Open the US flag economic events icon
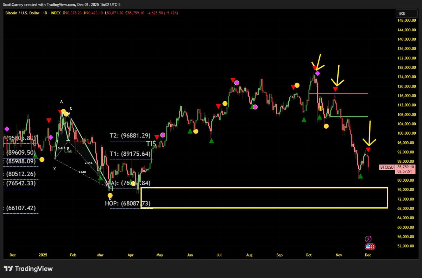Screen dimensions: 422x278 [x=367, y=246]
